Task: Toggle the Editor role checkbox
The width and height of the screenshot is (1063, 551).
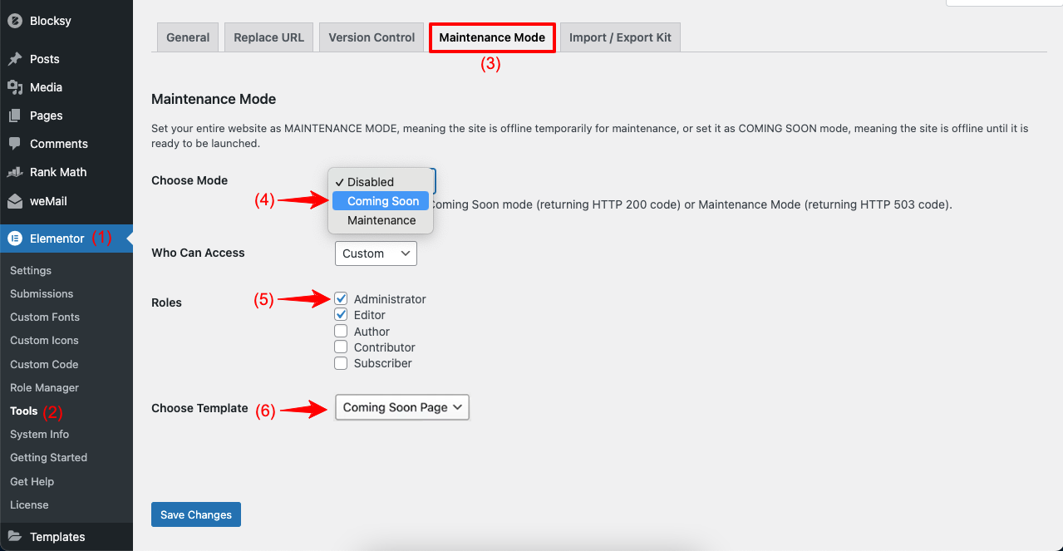Action: 341,314
